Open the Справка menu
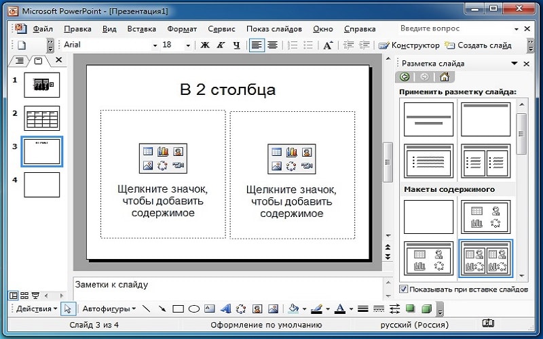Screen dimensions: 543x339 pos(360,29)
